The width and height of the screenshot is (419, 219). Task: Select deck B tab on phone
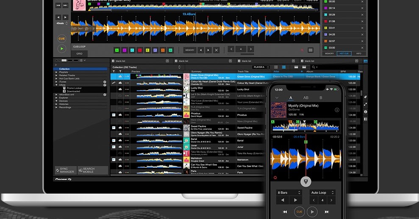[x=321, y=97]
